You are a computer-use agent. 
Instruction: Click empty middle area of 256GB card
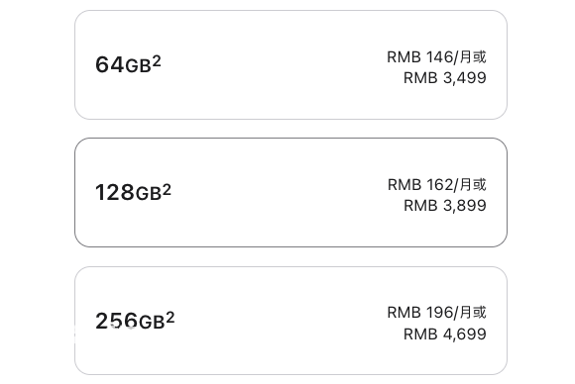[281, 321]
